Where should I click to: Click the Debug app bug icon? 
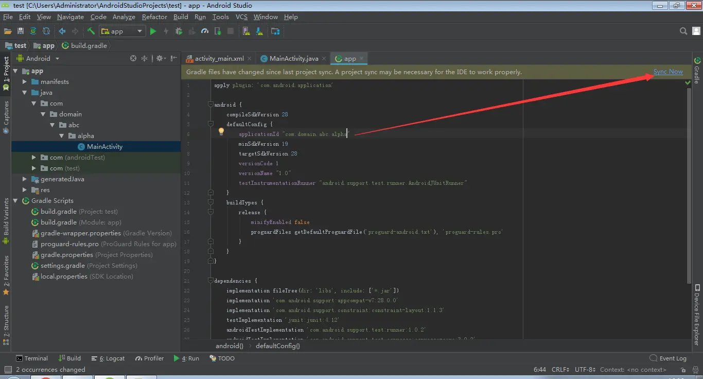(x=179, y=31)
